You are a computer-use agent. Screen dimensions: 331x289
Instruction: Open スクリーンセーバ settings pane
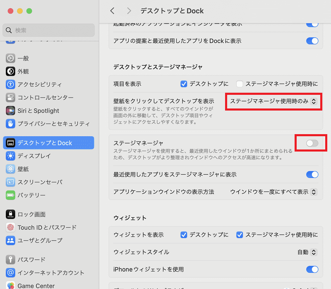point(48,182)
